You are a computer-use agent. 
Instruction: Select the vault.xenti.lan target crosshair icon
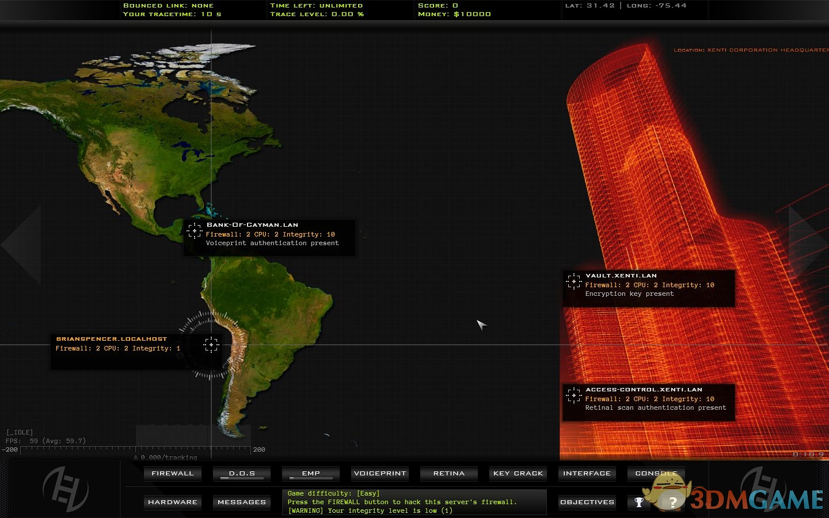click(x=573, y=281)
